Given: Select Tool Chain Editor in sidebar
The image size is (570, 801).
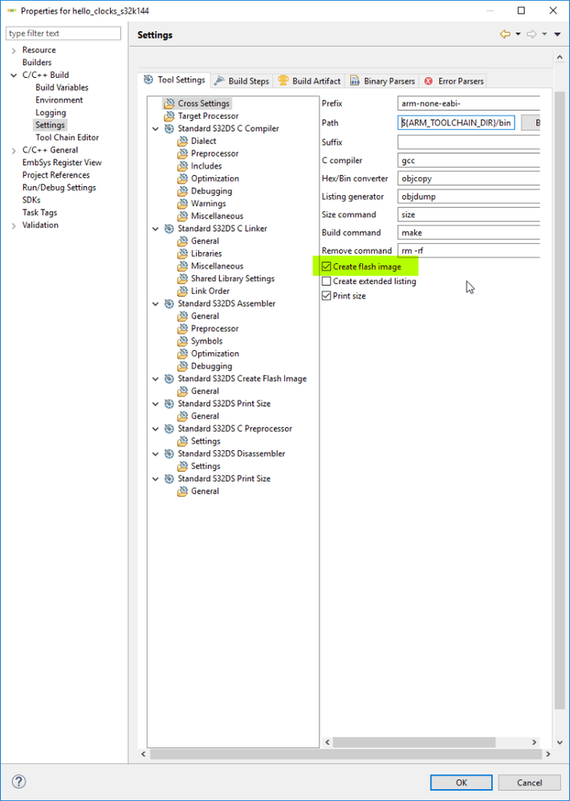Looking at the screenshot, I should [67, 137].
